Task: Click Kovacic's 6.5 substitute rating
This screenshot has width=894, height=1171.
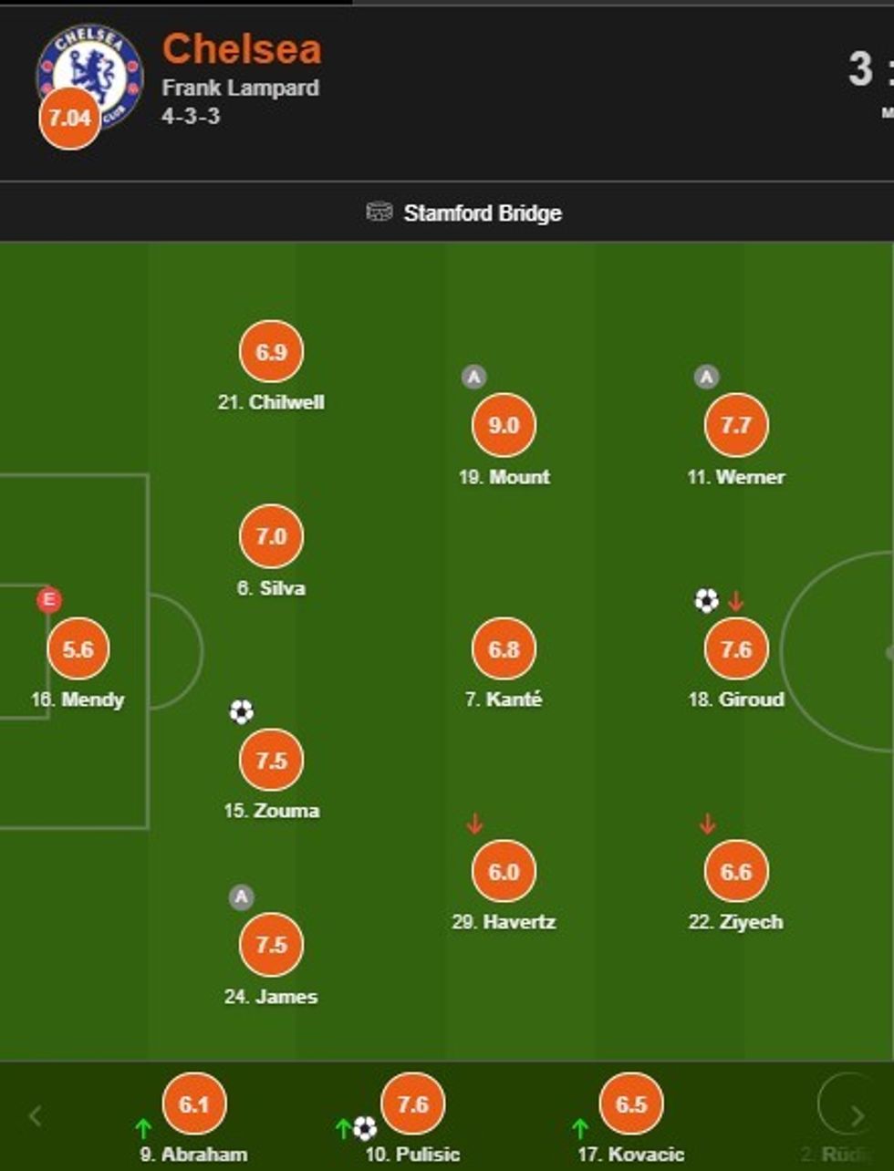Action: point(631,1104)
